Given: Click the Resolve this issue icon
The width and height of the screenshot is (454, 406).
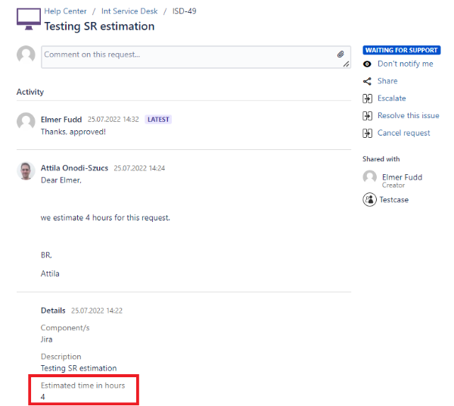Looking at the screenshot, I should click(x=368, y=116).
